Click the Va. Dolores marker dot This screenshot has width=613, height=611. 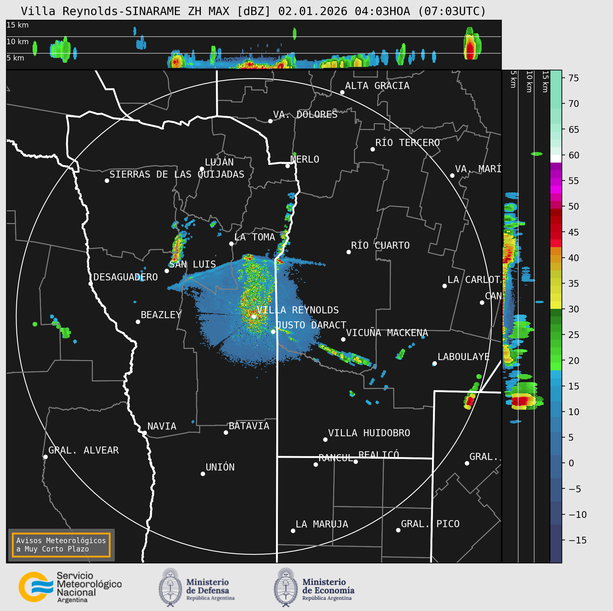[270, 121]
